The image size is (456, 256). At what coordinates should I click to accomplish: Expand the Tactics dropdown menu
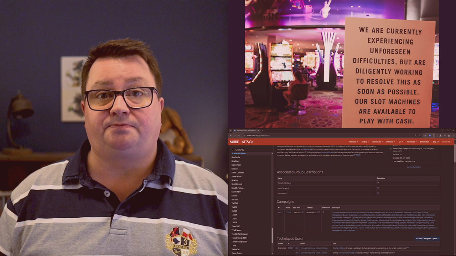[364, 142]
